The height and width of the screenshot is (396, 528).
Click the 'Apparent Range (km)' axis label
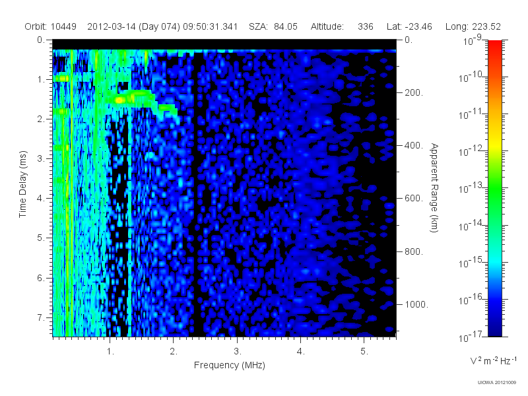[434, 187]
